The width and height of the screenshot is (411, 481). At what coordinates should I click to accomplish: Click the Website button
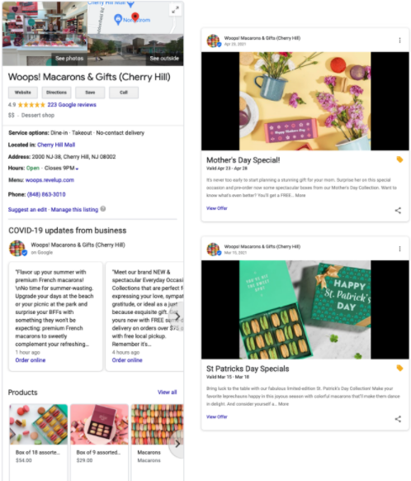pyautogui.click(x=23, y=93)
